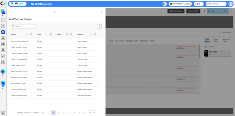Image resolution: width=235 pixels, height=116 pixels.
Task: Filter the Process column
Action: pyautogui.click(x=95, y=34)
